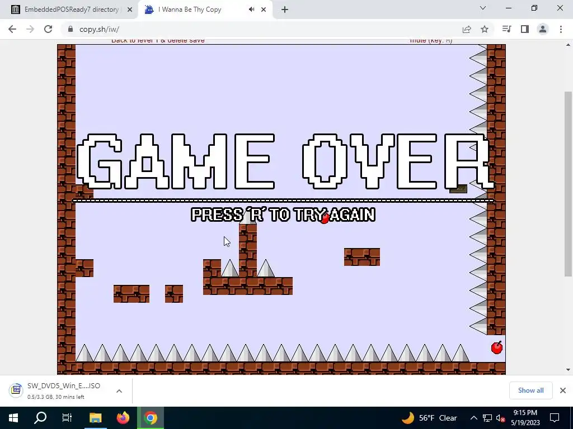Open the share page icon in address bar
This screenshot has width=573, height=429.
click(467, 29)
